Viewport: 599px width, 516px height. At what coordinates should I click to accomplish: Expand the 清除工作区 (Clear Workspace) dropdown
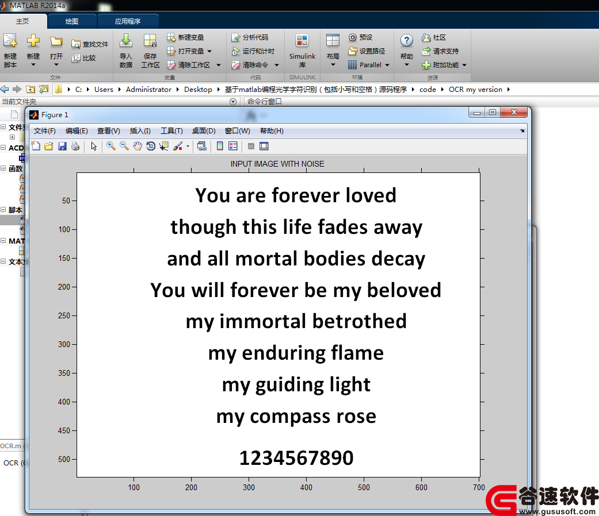[219, 65]
